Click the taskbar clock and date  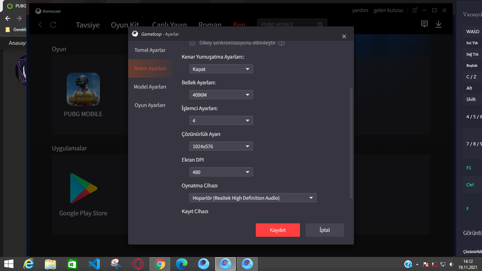pyautogui.click(x=468, y=264)
